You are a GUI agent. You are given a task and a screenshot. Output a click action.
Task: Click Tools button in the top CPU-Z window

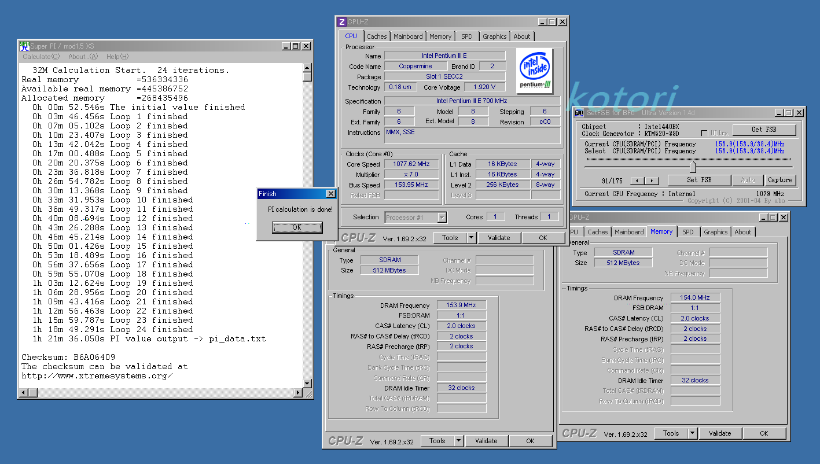pos(450,238)
